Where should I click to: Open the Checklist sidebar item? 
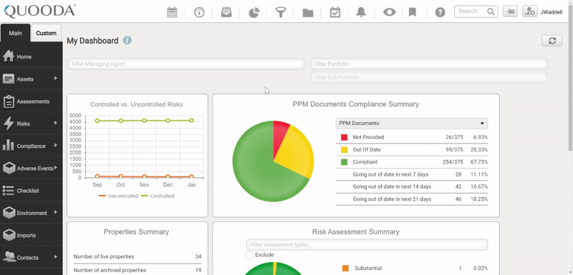pos(31,191)
